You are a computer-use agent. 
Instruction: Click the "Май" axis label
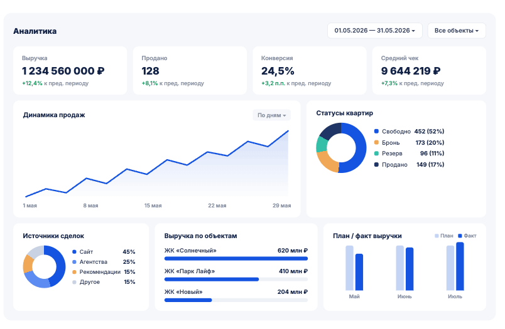pyautogui.click(x=354, y=296)
